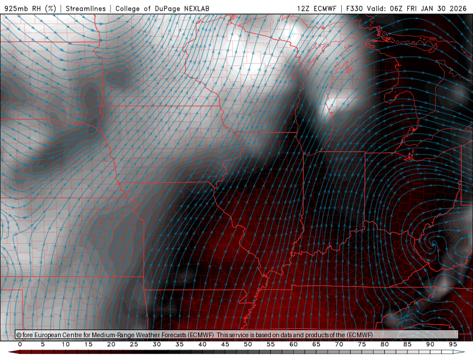
Task: Click the "Valid: 06Z FRI JAN 30 2026" text
Action: click(x=417, y=8)
